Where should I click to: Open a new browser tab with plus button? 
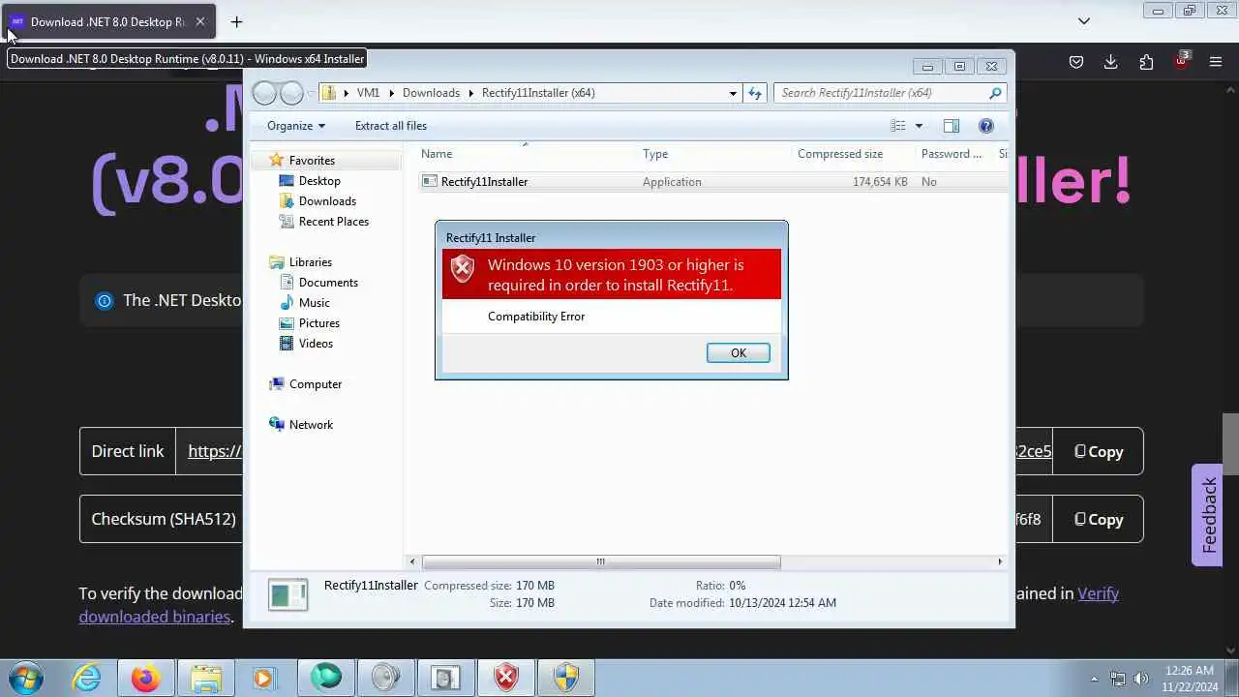pos(236,21)
